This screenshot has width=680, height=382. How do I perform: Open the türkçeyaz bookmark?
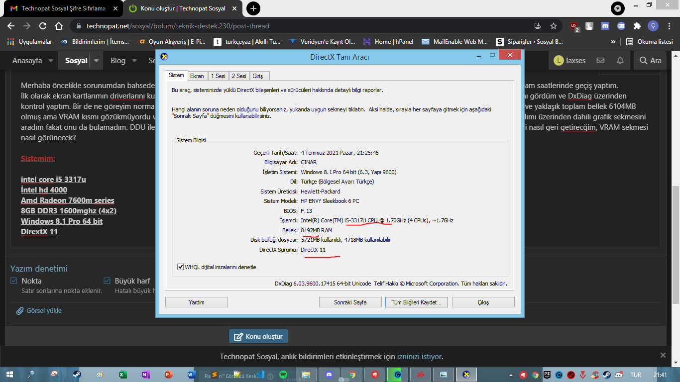point(247,42)
